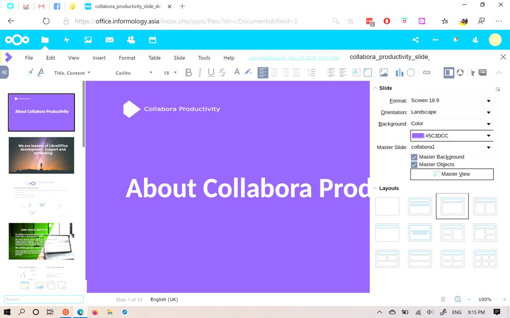The width and height of the screenshot is (510, 318).
Task: Open the English (UK) language dropdown
Action: click(167, 299)
